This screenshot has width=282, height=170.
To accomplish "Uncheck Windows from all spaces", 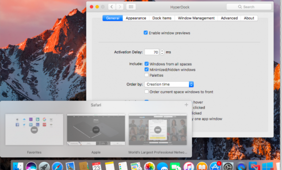I will pos(146,64).
